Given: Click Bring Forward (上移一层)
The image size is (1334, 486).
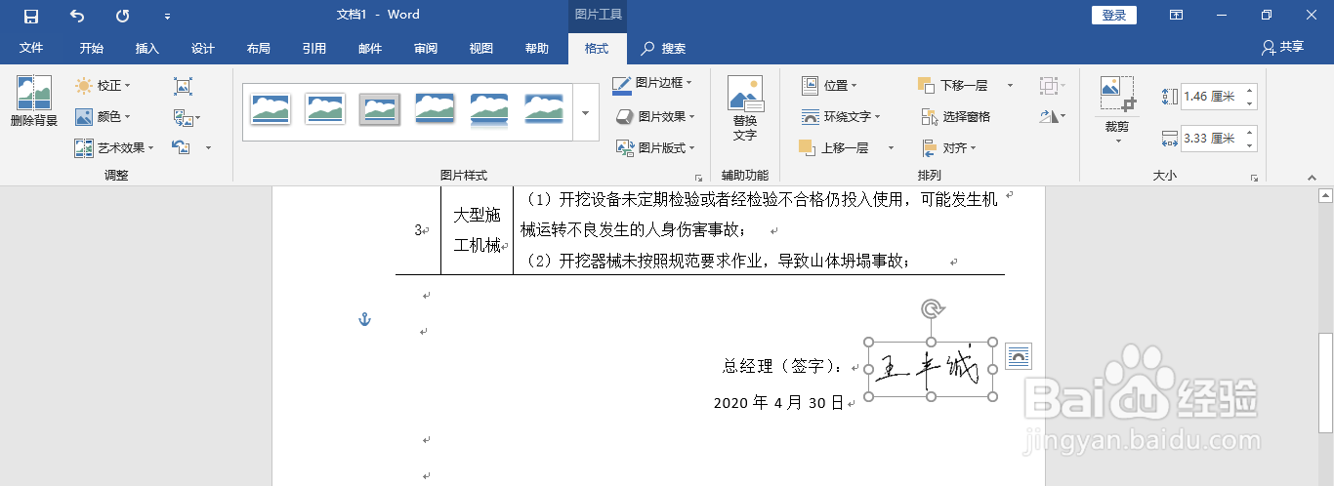Looking at the screenshot, I should [833, 148].
